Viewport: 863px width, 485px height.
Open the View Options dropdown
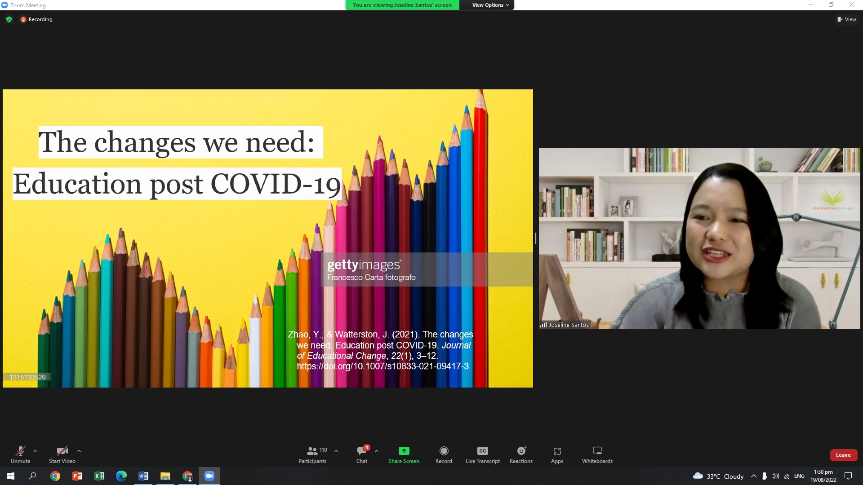point(490,5)
